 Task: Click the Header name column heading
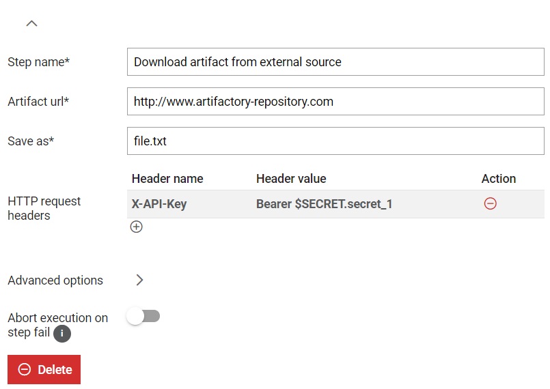click(167, 179)
